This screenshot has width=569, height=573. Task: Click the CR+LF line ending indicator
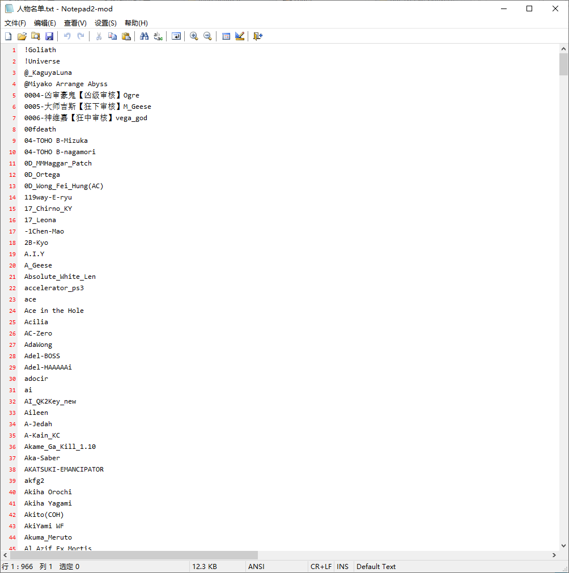pos(321,566)
